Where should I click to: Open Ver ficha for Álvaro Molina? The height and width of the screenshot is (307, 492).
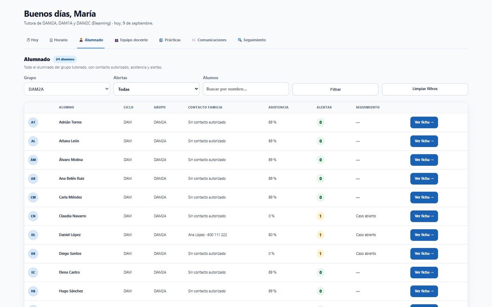pos(424,160)
